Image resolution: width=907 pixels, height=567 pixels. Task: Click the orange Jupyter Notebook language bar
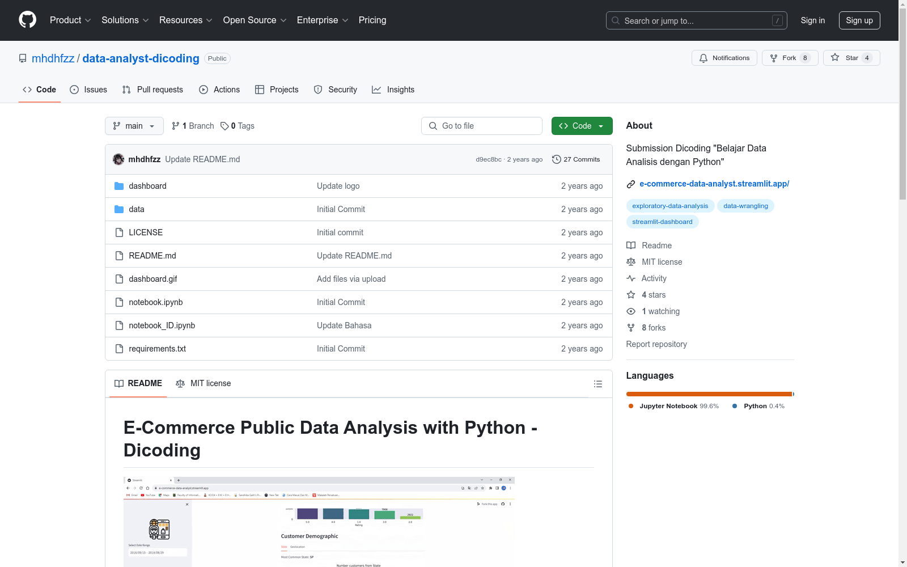click(709, 394)
